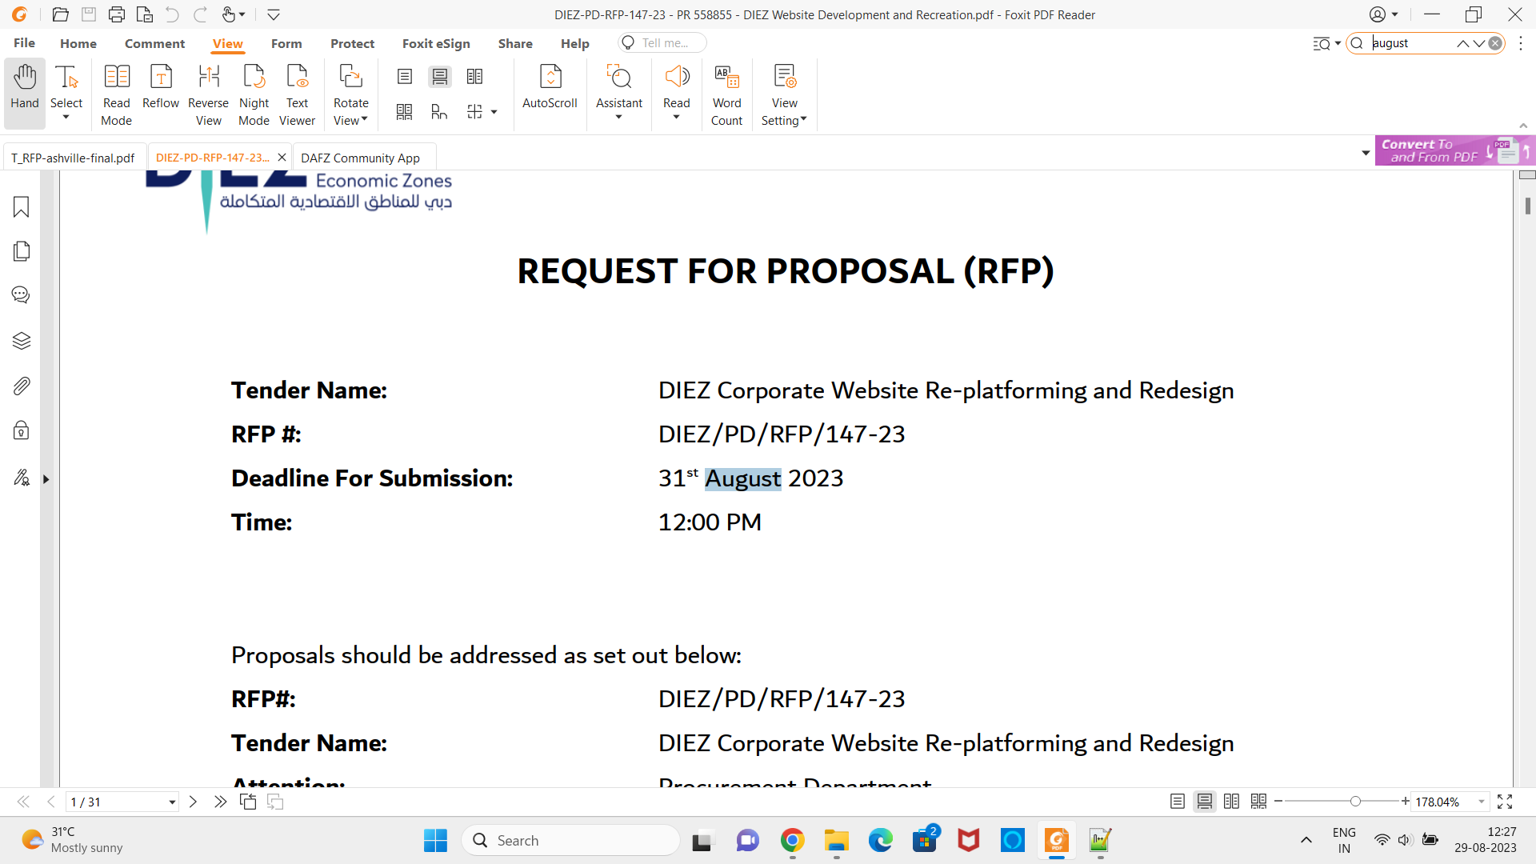Open Google Chrome from taskbar
The width and height of the screenshot is (1536, 864).
792,840
